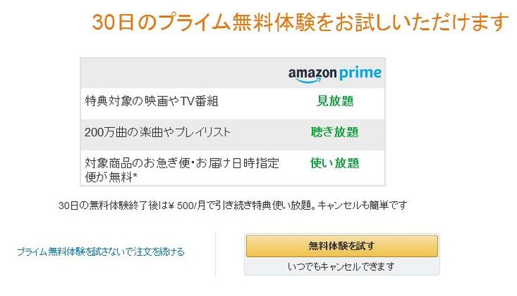This screenshot has height=296, width=517.
Task: Click the amazon prime logo
Action: [335, 73]
